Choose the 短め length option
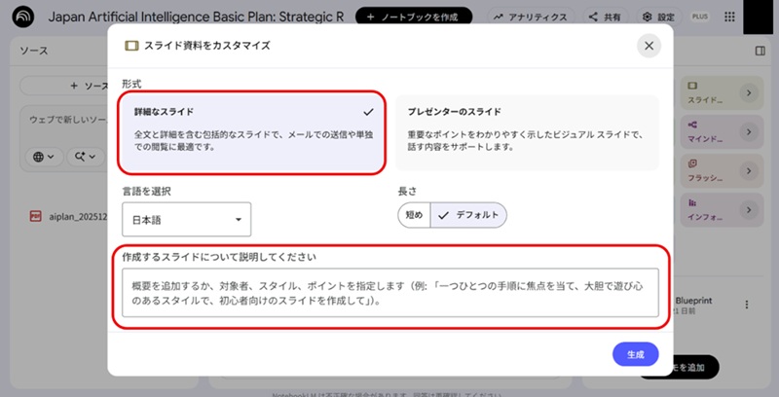The height and width of the screenshot is (397, 779). pos(414,215)
